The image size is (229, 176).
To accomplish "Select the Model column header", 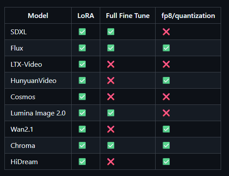I will pos(38,16).
